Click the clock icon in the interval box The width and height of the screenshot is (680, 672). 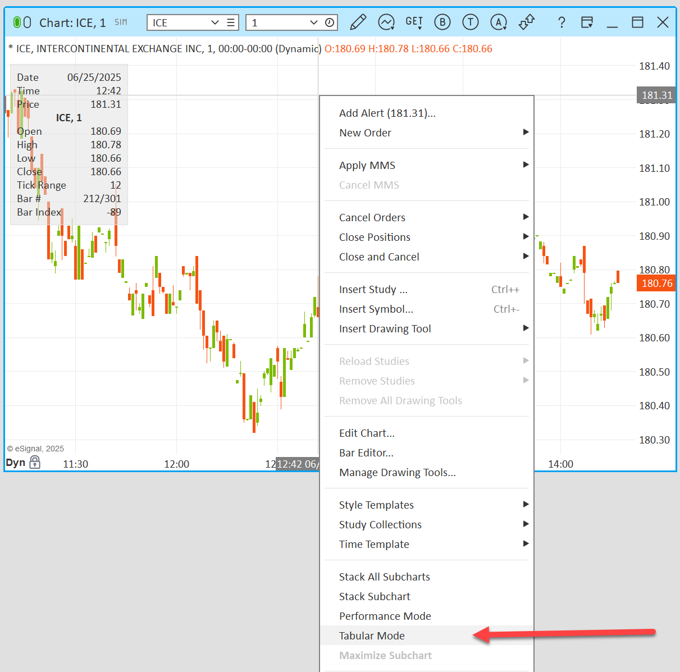click(x=330, y=22)
